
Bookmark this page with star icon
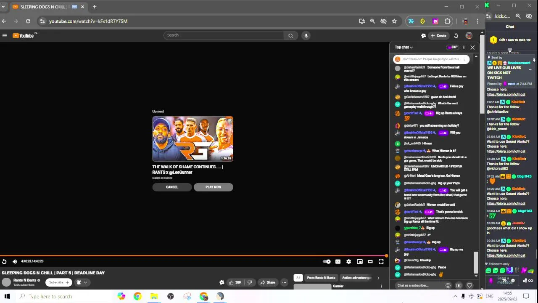coord(394,21)
